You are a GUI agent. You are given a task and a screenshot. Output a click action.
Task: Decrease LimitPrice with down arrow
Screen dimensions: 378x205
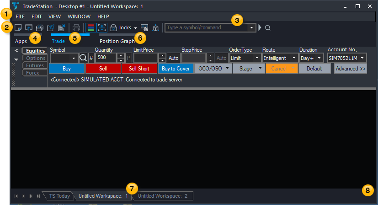point(162,60)
